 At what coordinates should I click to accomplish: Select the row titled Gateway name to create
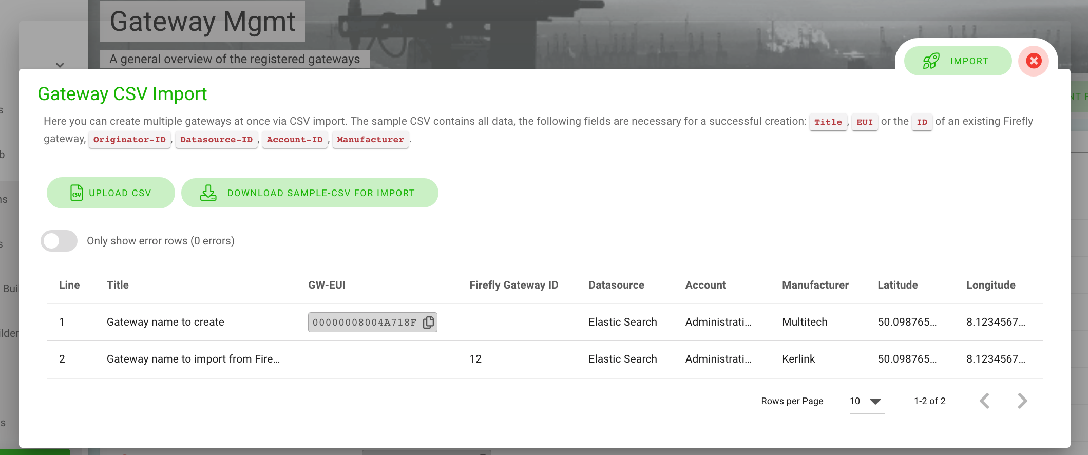pos(165,323)
